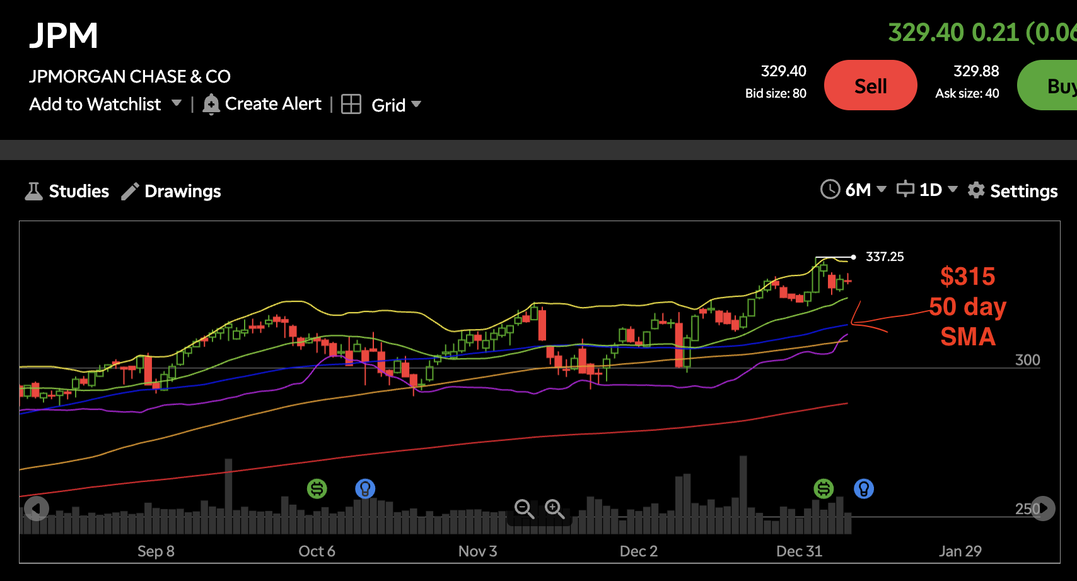Click the Create Alert bell icon

[211, 104]
